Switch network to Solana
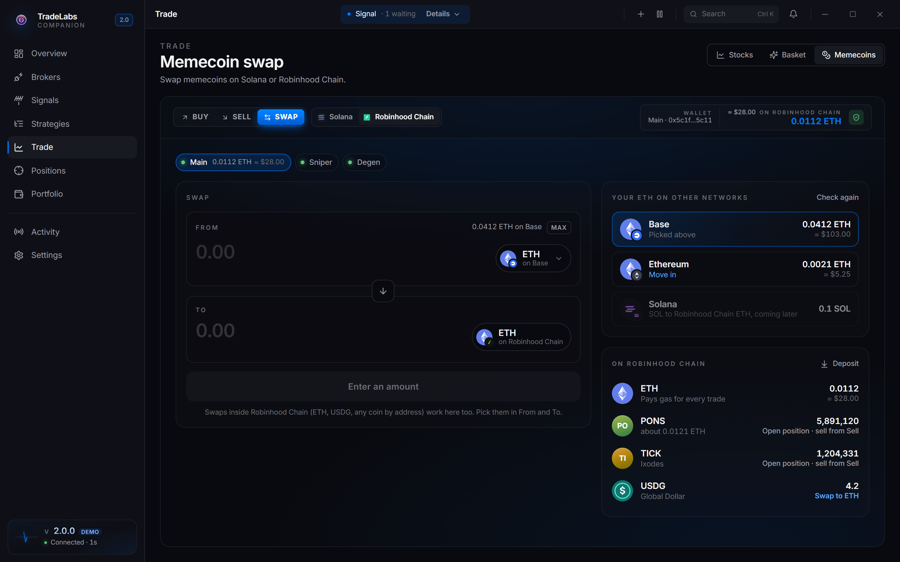 [335, 117]
